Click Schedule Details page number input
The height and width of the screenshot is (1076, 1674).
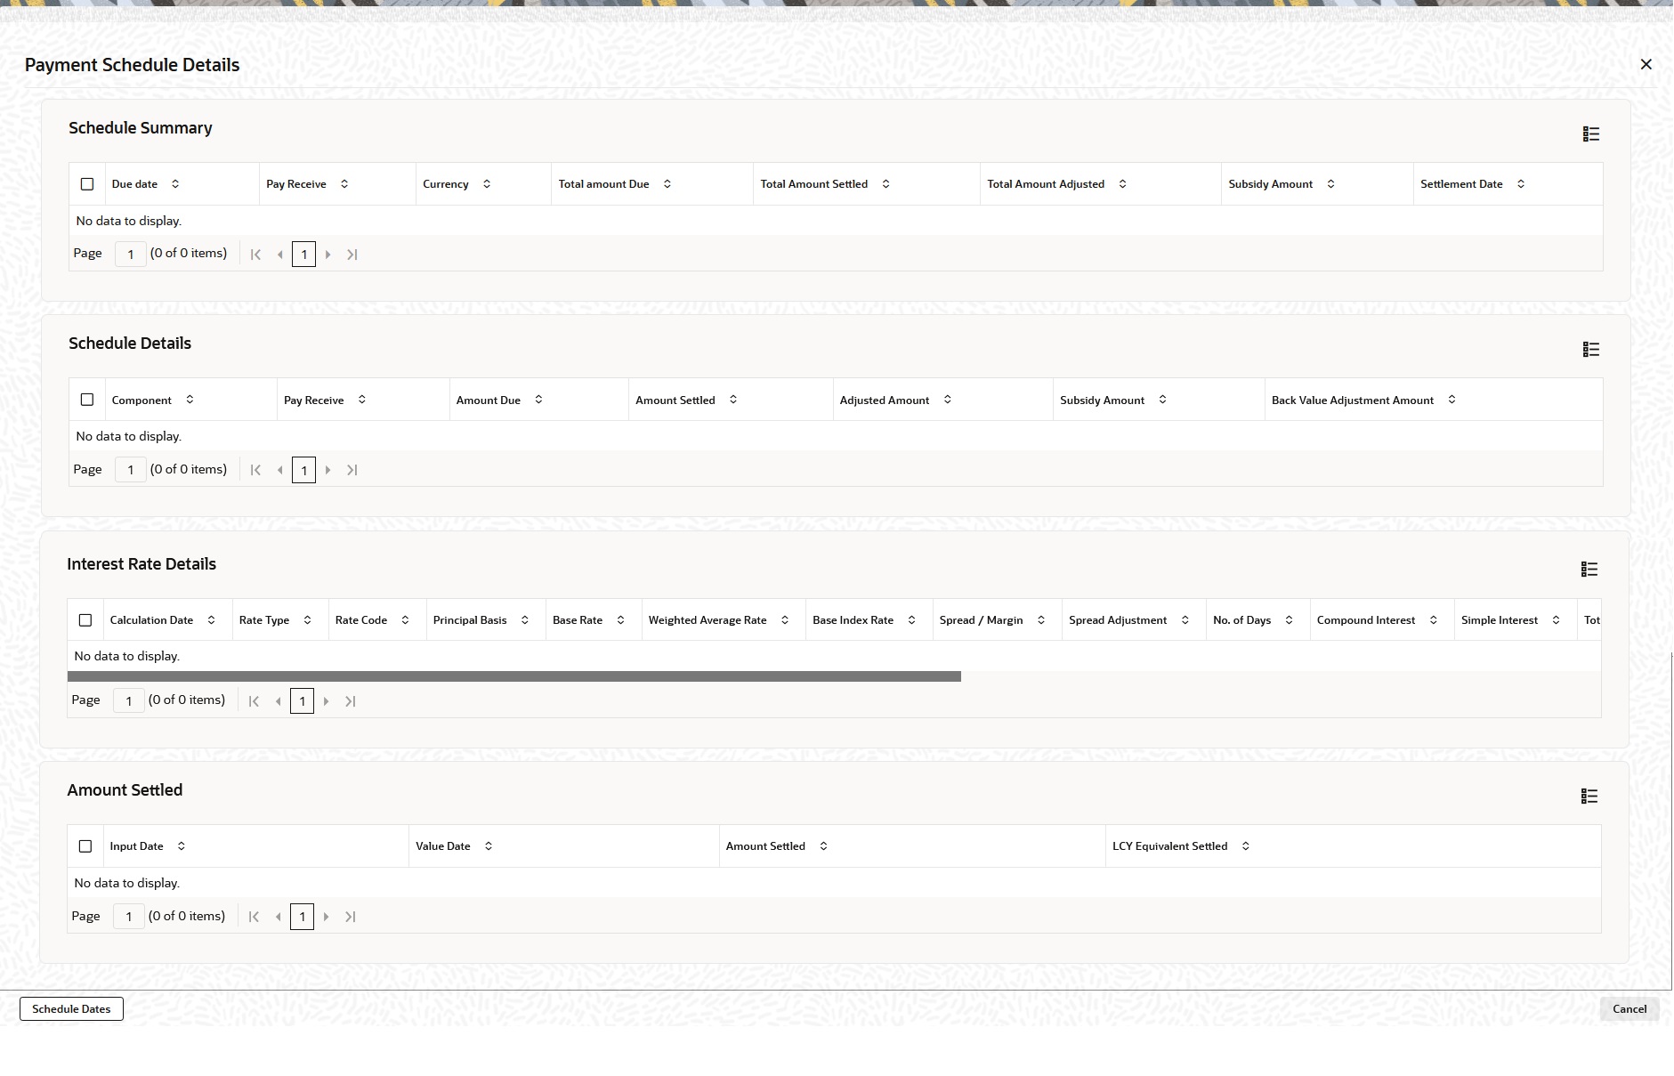[x=131, y=470]
